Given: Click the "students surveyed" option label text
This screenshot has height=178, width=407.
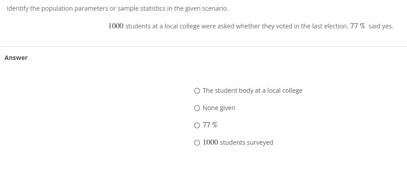Looking at the screenshot, I should 246,142.
